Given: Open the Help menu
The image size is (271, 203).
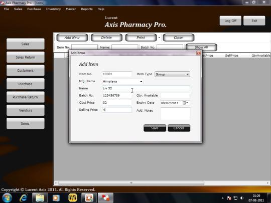Looking at the screenshot, I should pos(101,9).
